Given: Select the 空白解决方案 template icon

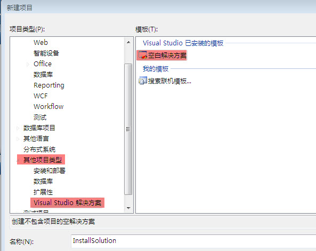Looking at the screenshot, I should tap(142, 55).
